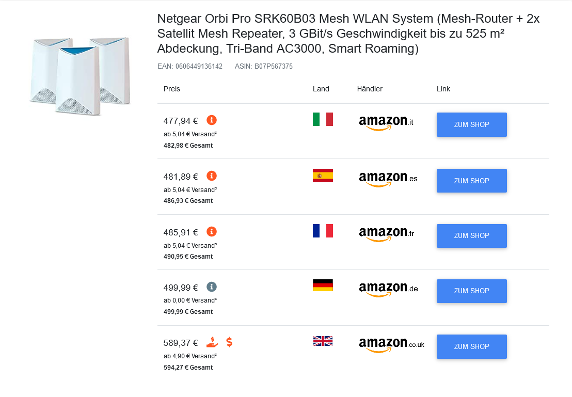Click the hand-with-money icon beside 589,37 €
This screenshot has width=572, height=397.
212,342
